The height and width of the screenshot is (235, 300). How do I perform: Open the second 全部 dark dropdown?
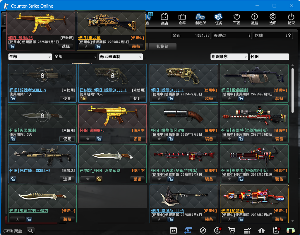[x=76, y=57]
